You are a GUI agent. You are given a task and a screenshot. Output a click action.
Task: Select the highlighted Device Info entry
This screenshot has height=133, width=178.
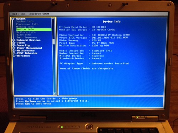[34, 29]
